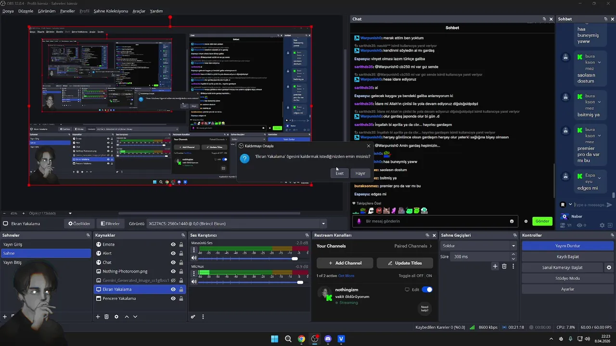The width and height of the screenshot is (616, 346).
Task: Hide the Chat source
Action: [x=173, y=262]
